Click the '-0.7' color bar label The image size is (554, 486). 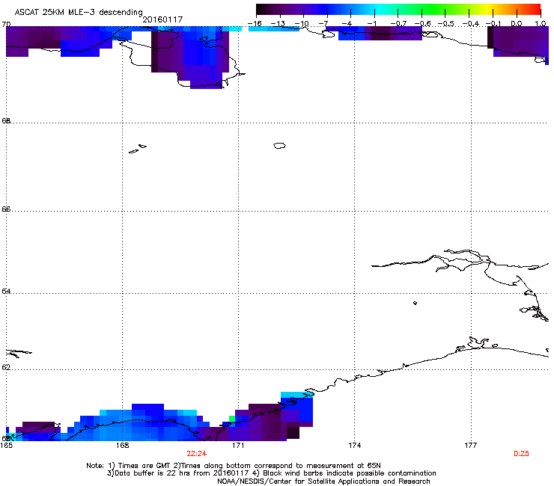coord(399,24)
